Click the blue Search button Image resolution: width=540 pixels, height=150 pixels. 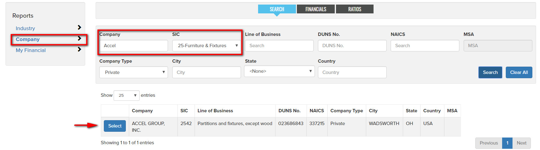pyautogui.click(x=490, y=72)
